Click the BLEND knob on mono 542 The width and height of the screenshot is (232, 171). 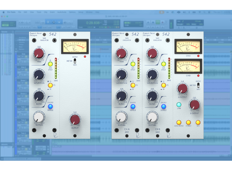(39, 96)
